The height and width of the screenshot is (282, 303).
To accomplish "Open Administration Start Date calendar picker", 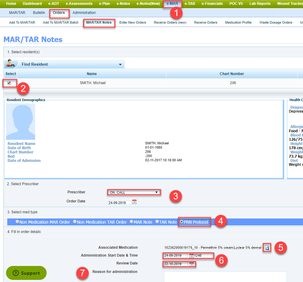I will pyautogui.click(x=191, y=256).
